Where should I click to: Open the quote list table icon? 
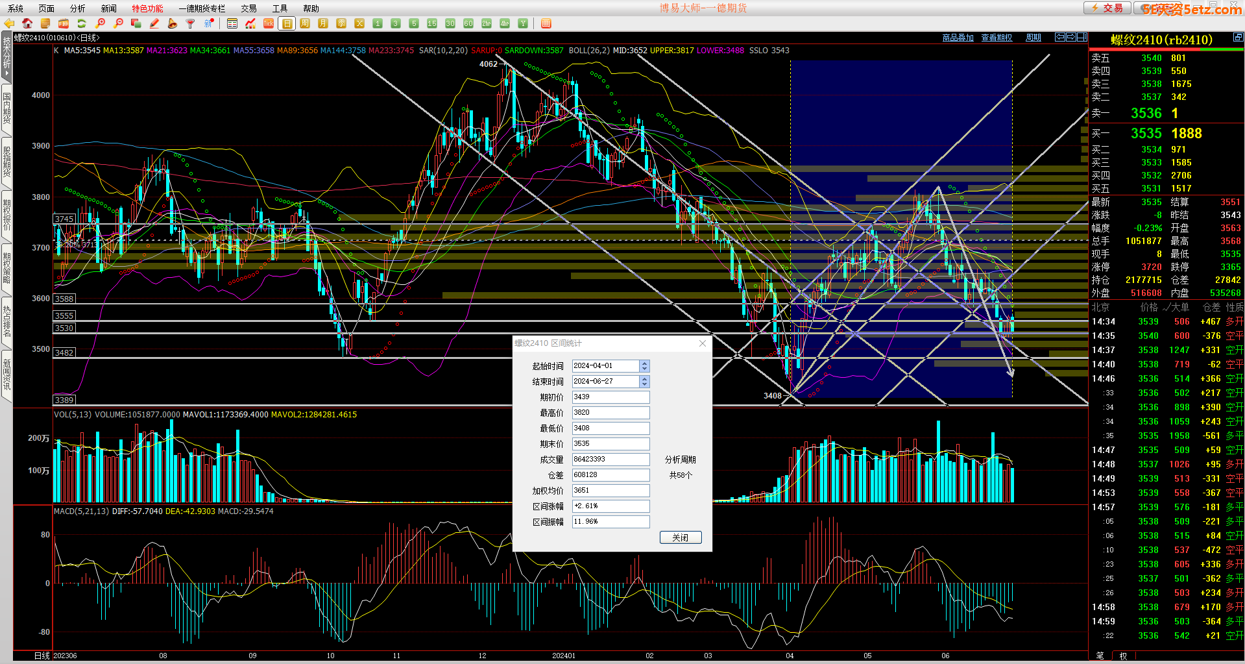pos(232,23)
